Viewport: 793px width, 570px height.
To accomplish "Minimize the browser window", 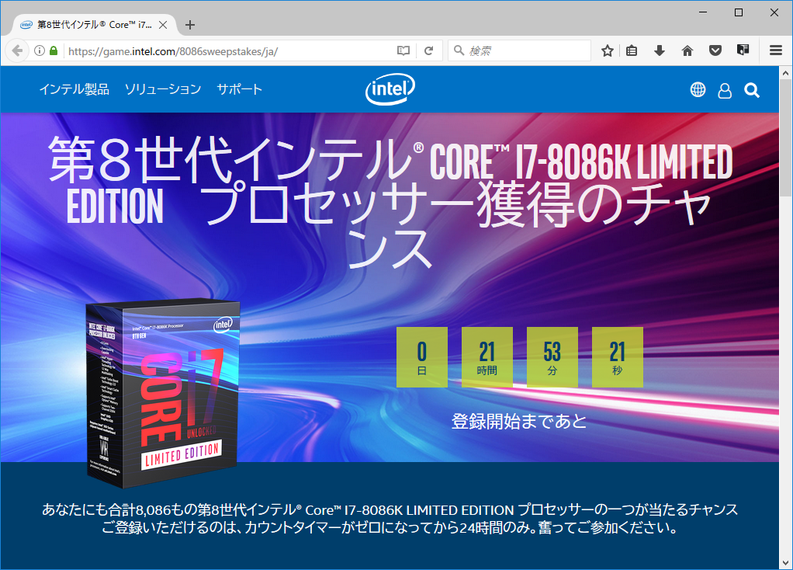I will coord(703,12).
